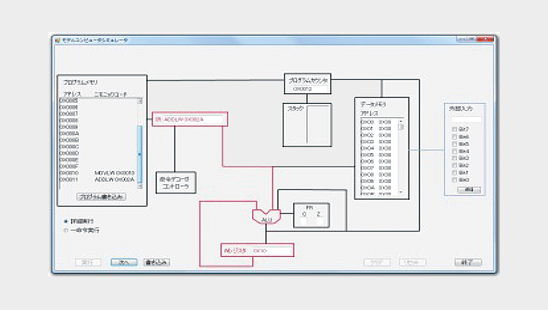Select the single-instruction execution radio button

click(66, 230)
